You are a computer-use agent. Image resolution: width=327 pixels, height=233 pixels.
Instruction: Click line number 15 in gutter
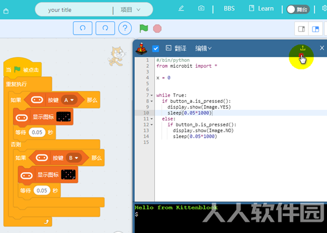point(146,142)
